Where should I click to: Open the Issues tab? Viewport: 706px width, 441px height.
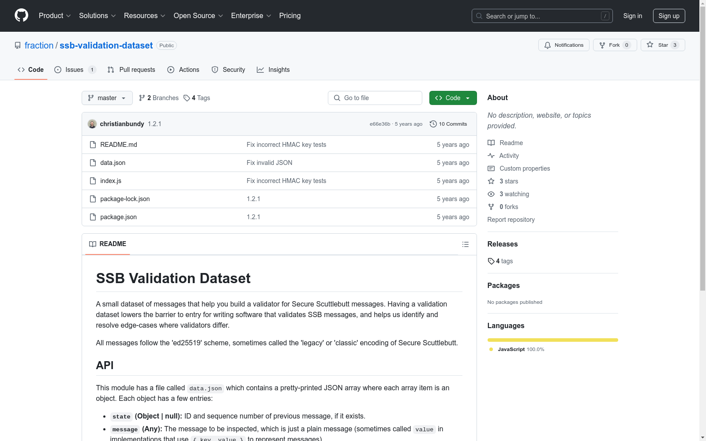(x=75, y=70)
